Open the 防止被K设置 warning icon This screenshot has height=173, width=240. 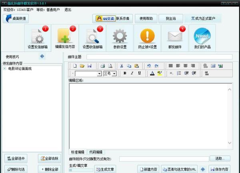tap(147, 38)
